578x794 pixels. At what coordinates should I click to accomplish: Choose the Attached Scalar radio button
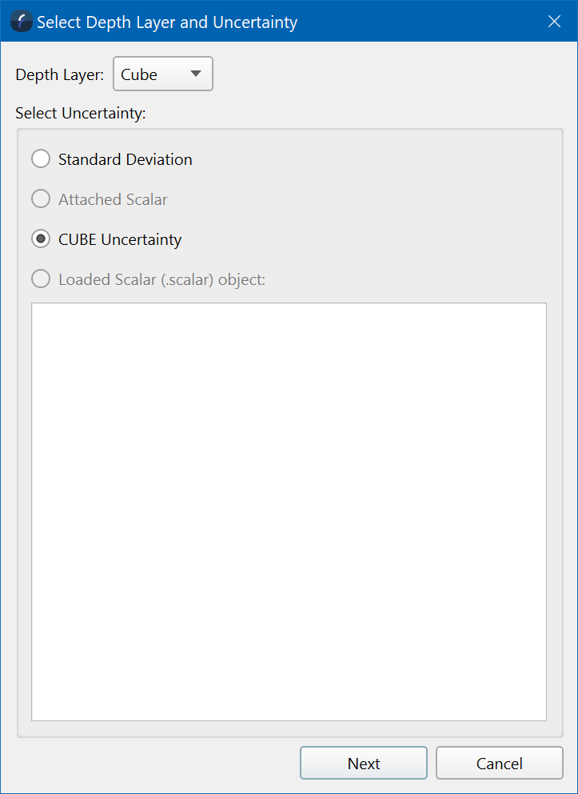pos(41,199)
